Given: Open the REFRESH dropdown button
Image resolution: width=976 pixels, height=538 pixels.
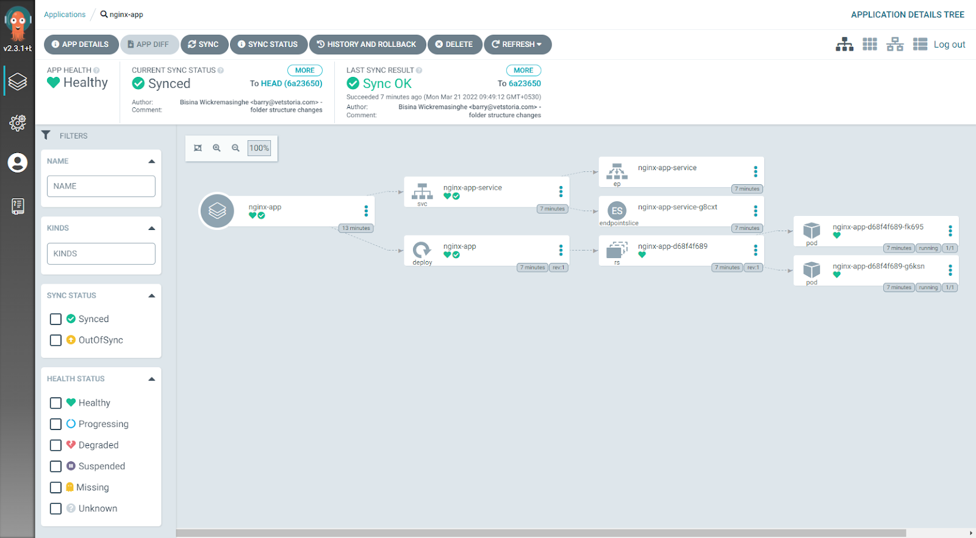Looking at the screenshot, I should [517, 45].
